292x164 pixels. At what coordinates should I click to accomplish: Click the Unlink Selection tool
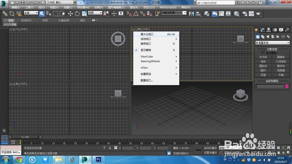click(x=12, y=14)
